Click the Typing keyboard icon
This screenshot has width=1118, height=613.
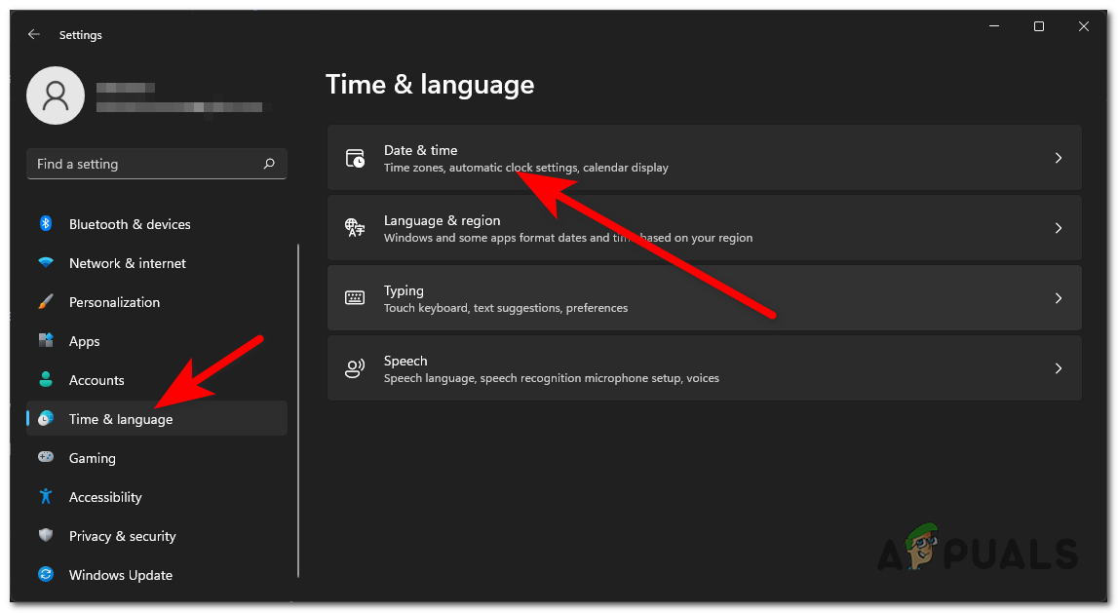click(x=355, y=298)
